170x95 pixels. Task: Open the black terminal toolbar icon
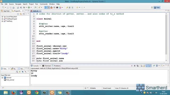[x=57, y=7]
